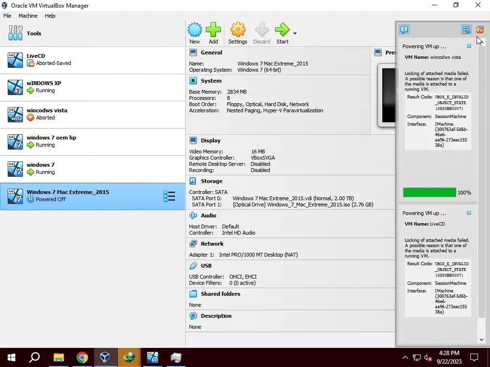Open the Machine menu
490x367 pixels.
28,16
